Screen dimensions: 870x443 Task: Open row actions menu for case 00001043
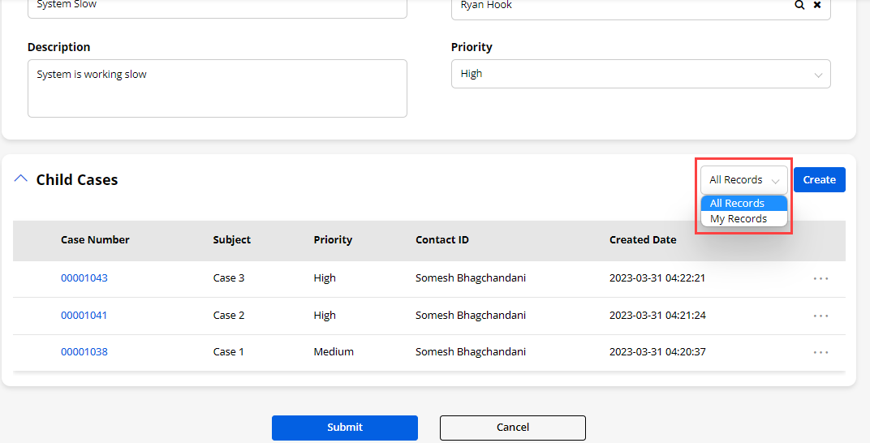[820, 278]
